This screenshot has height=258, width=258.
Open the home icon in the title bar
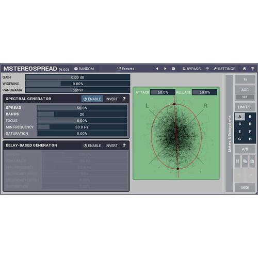244,69
